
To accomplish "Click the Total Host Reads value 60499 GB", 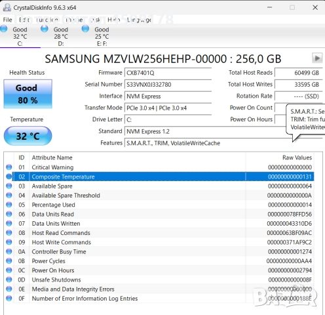I will (299, 73).
